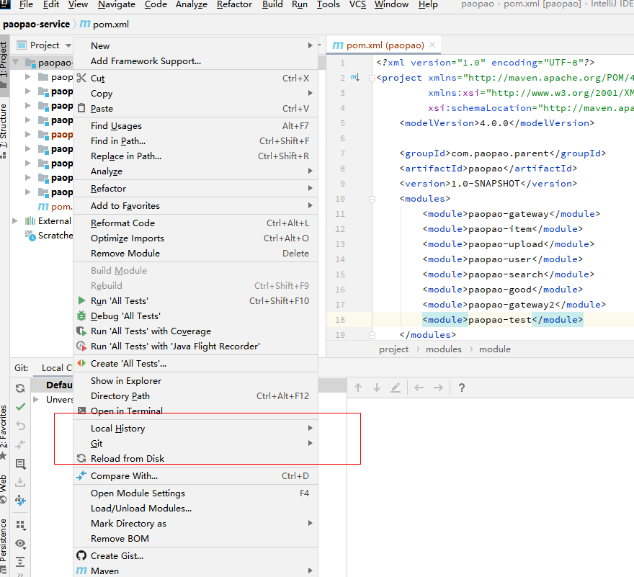This screenshot has width=634, height=577.
Task: Choose Open Module Settings
Action: click(196, 493)
